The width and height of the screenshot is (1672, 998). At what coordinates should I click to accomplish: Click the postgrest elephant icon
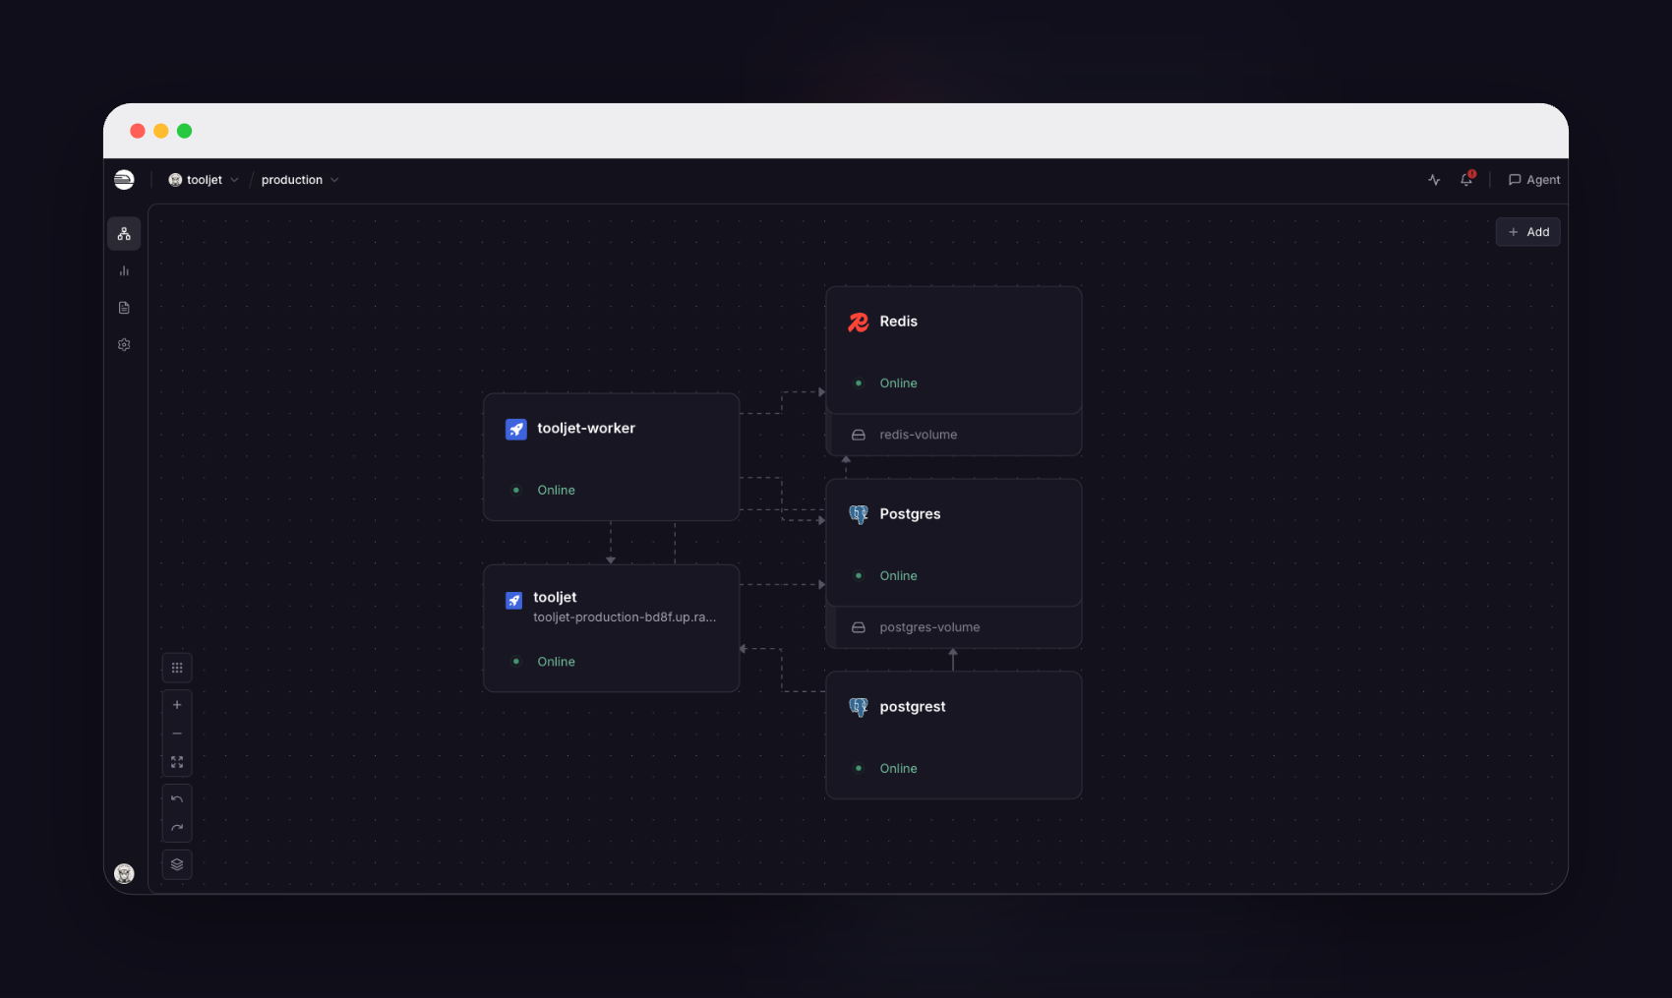point(859,707)
